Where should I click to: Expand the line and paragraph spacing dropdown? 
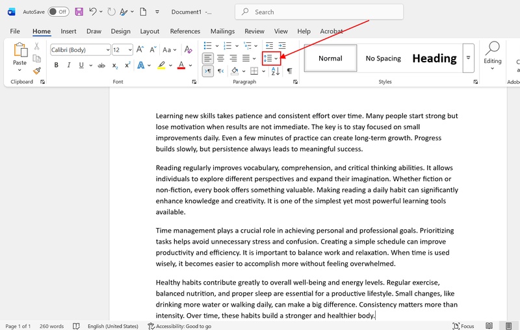pos(276,58)
